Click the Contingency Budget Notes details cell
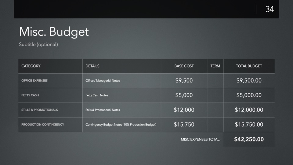Image resolution: width=293 pixels, height=165 pixels. [x=121, y=125]
